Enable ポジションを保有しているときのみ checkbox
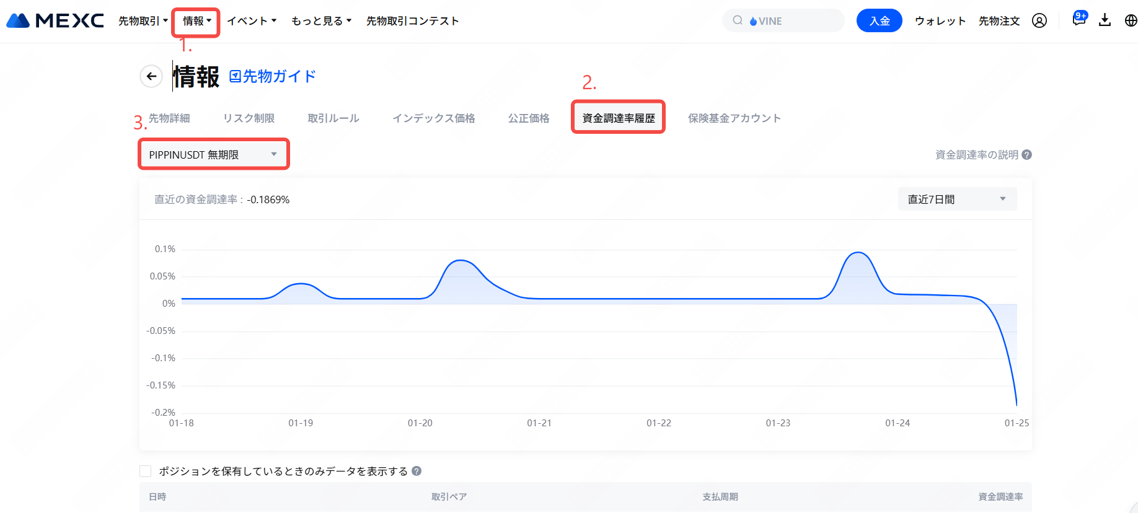This screenshot has height=513, width=1138. pyautogui.click(x=146, y=471)
